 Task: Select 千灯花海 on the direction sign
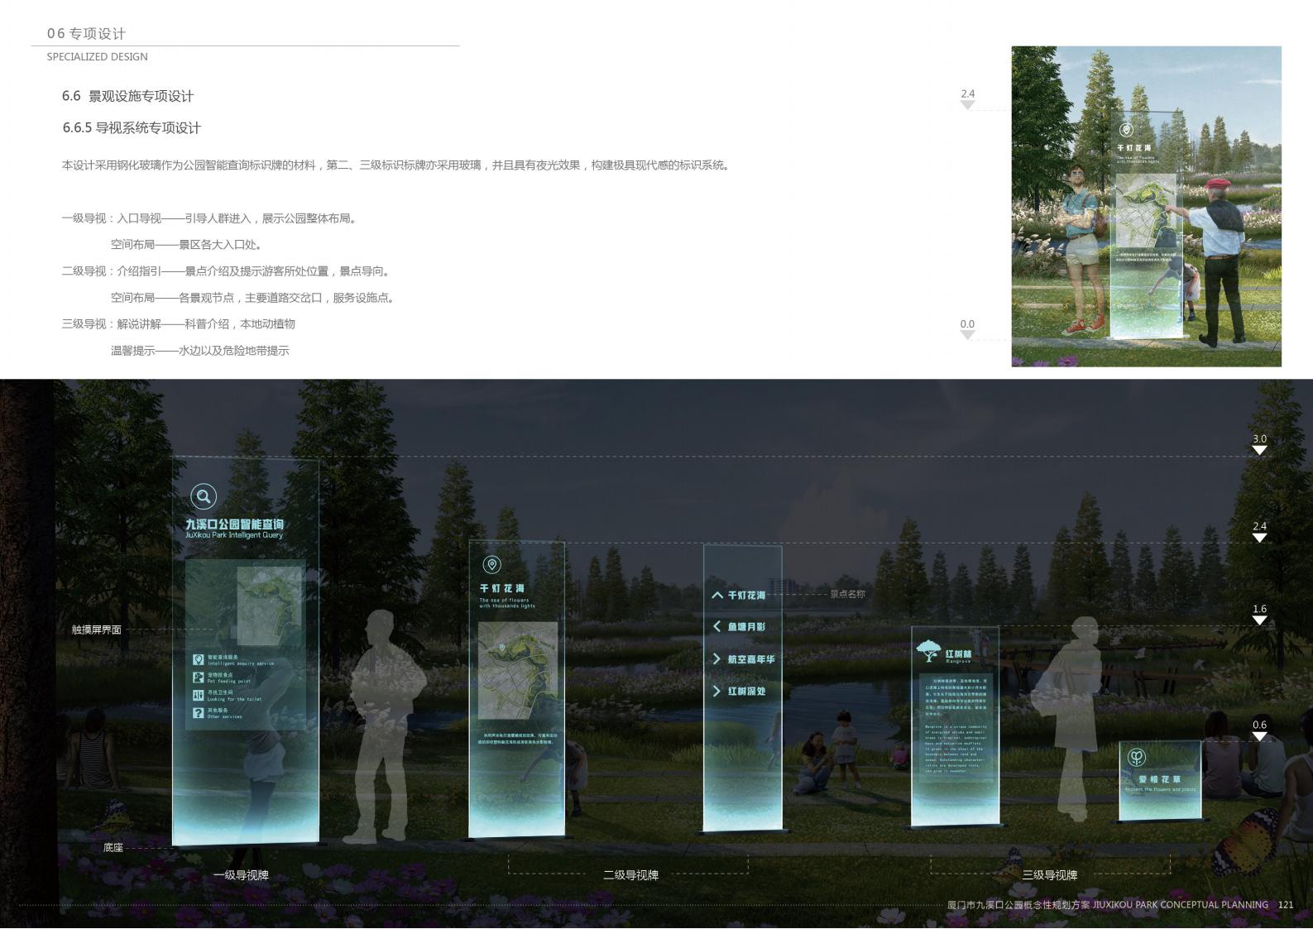(x=746, y=595)
